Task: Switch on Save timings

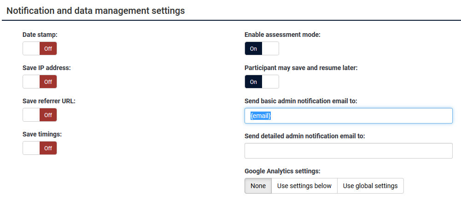Action: (x=40, y=148)
